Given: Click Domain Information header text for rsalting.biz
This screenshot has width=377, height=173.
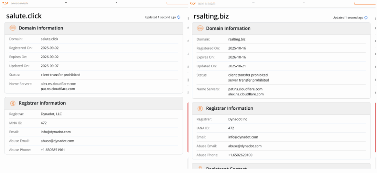Looking at the screenshot, I should 228,28.
